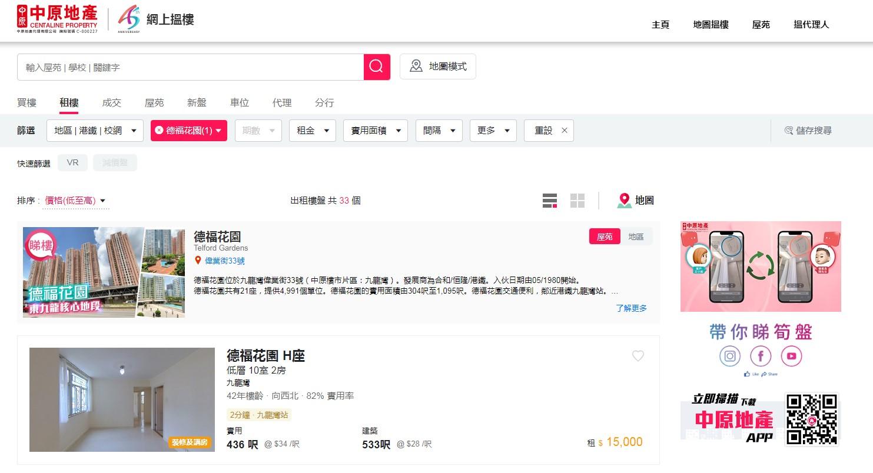Favorite the Telford Gardens Block H listing
The width and height of the screenshot is (873, 473).
tap(638, 356)
